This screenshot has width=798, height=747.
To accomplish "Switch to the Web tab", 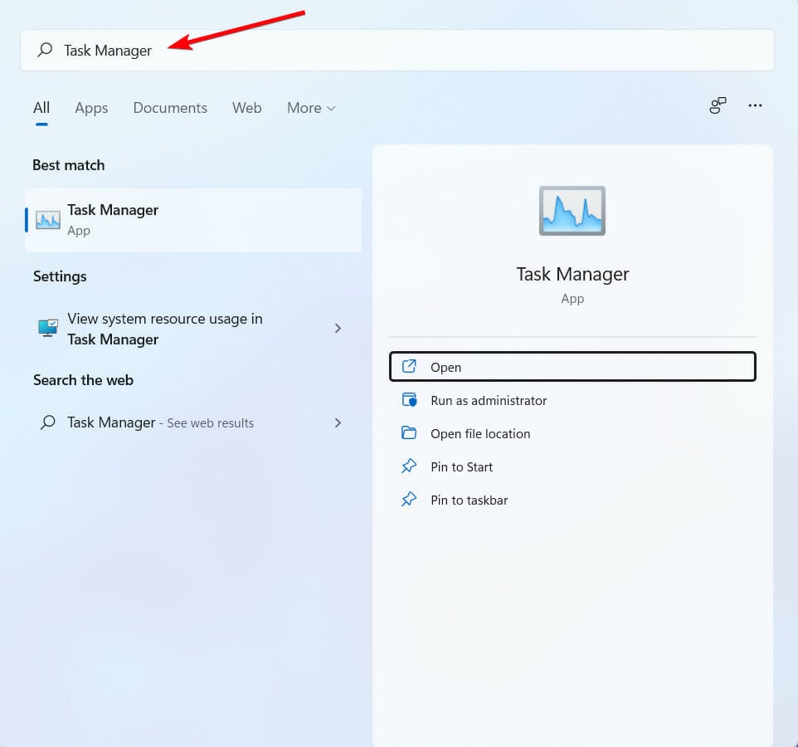I will [x=247, y=107].
